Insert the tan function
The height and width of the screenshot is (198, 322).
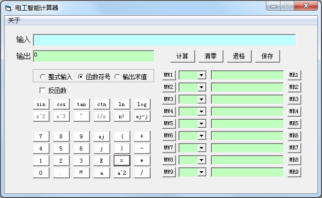(x=81, y=104)
